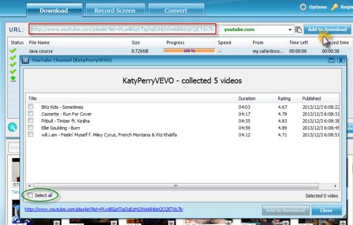This screenshot has width=353, height=225.
Task: Click duration 04:03 cell
Action: point(244,107)
